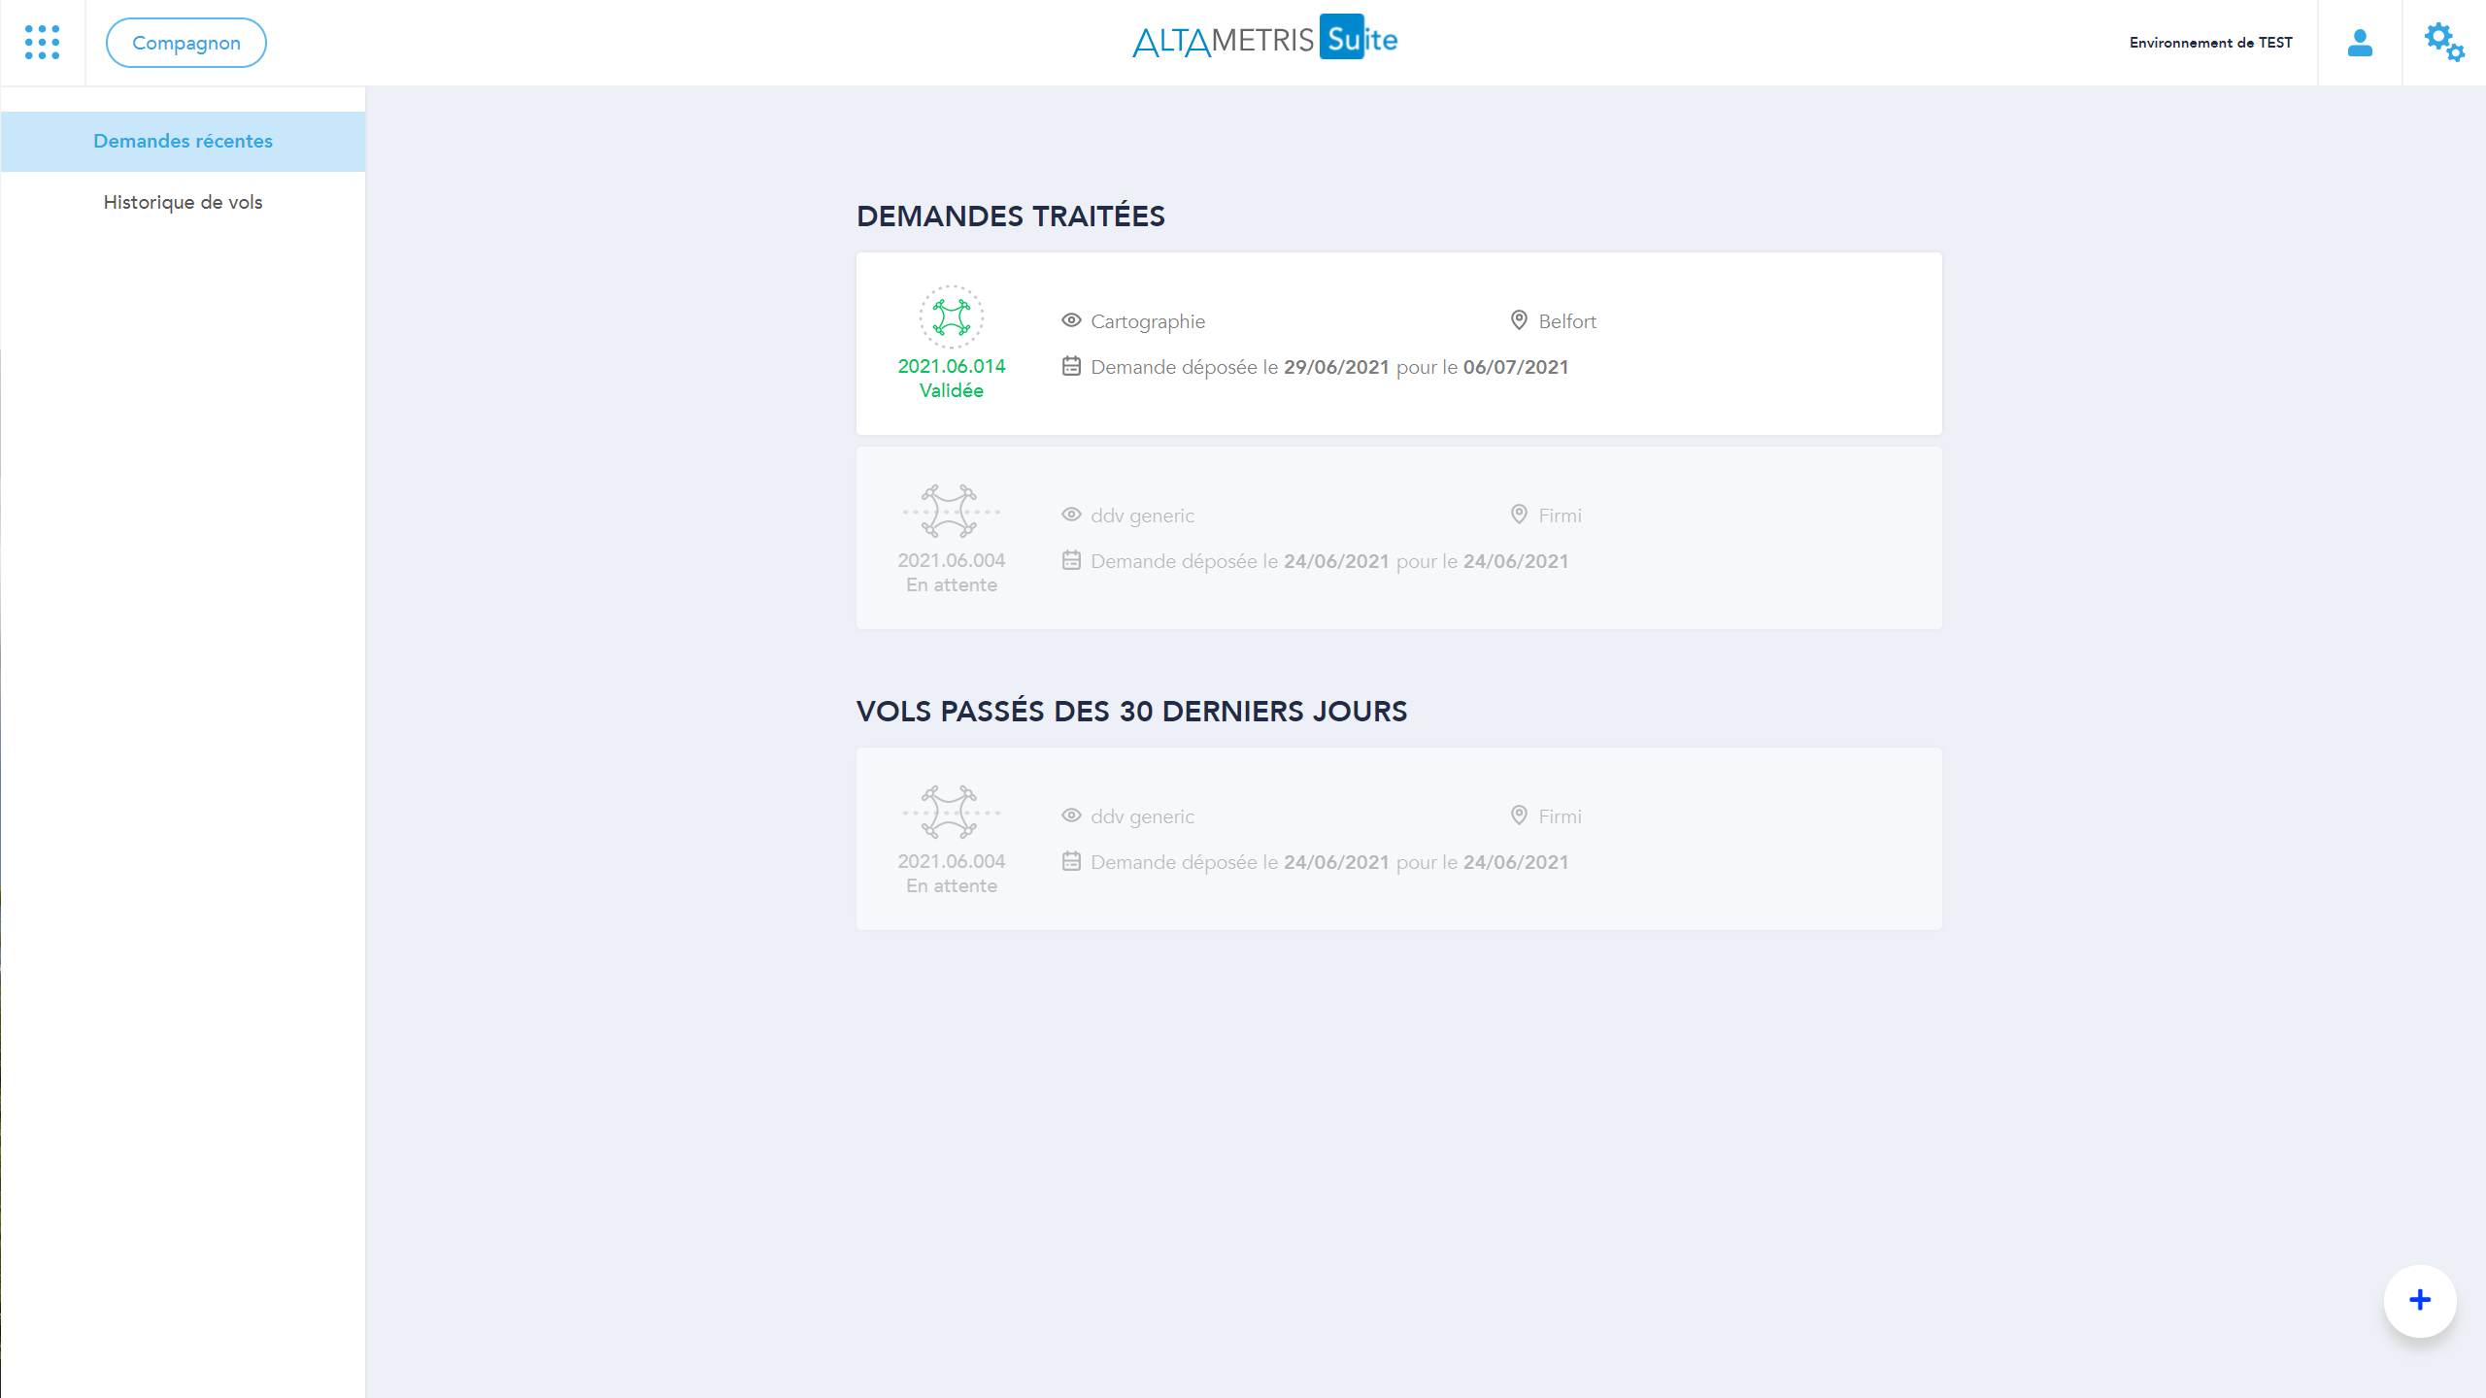Click the date 06/07/2021
The height and width of the screenshot is (1398, 2486).
[1516, 367]
